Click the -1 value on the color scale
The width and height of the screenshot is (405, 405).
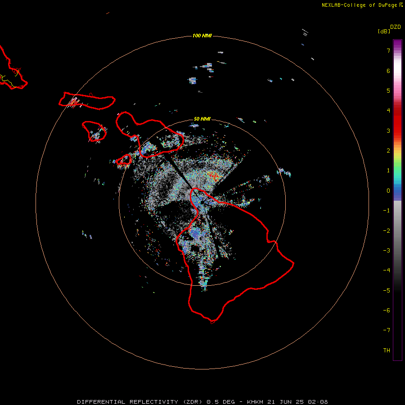pyautogui.click(x=387, y=211)
